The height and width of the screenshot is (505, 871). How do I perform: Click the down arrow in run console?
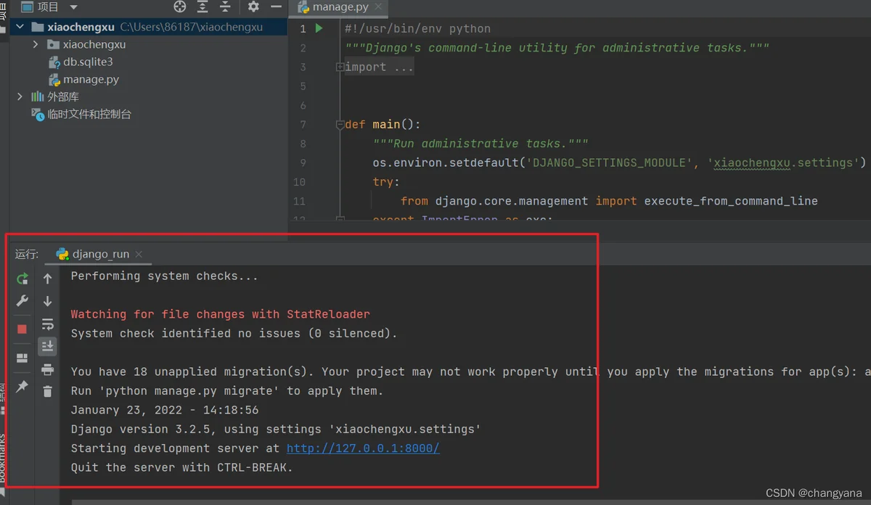coord(47,301)
